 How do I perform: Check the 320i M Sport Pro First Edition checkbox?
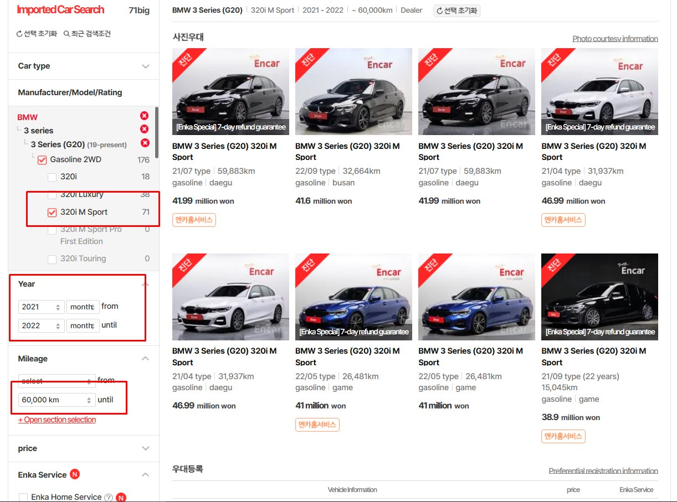click(x=52, y=230)
